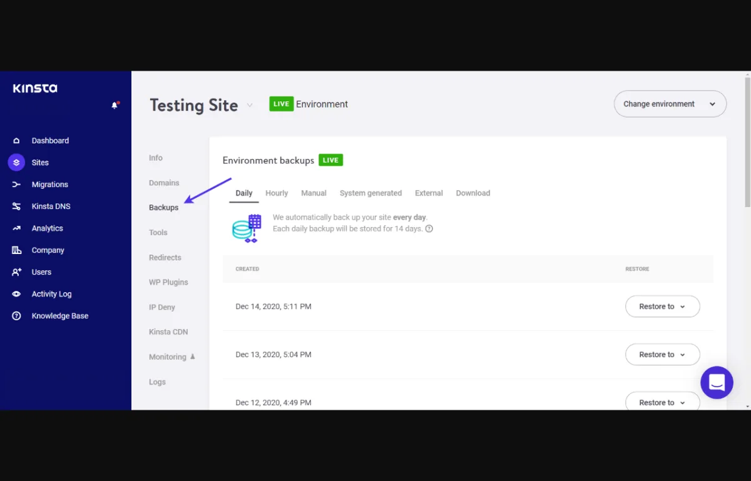Open Sites in the sidebar
The height and width of the screenshot is (481, 751).
coord(40,163)
